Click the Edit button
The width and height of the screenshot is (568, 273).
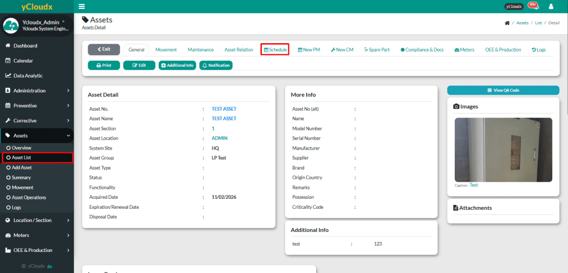coord(139,65)
